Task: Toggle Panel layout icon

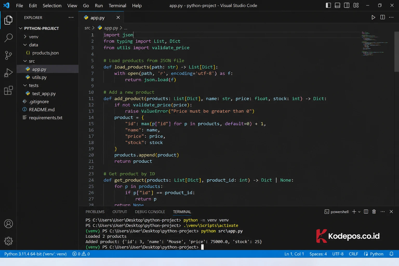Action: click(x=337, y=5)
